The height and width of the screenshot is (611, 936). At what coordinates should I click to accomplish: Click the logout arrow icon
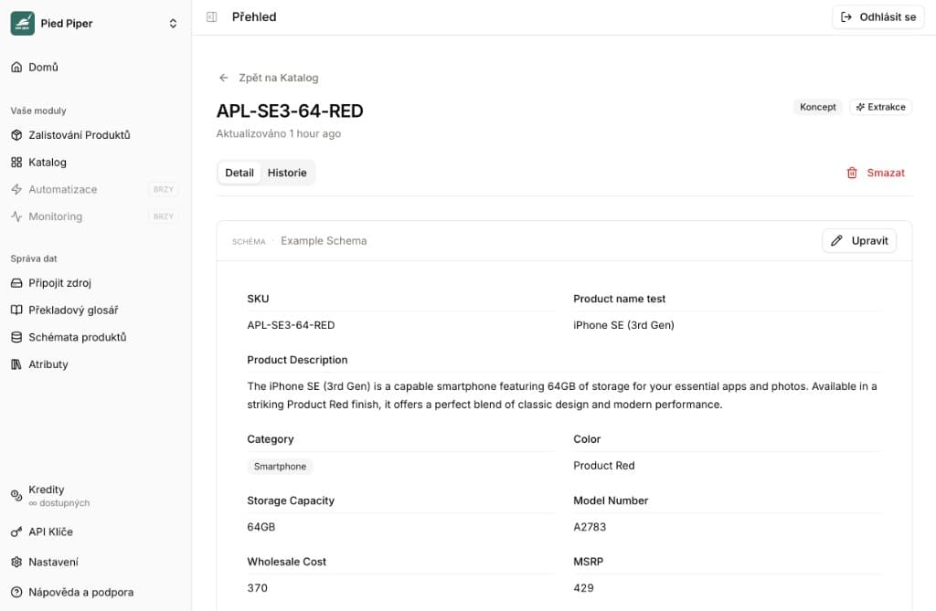coord(846,16)
